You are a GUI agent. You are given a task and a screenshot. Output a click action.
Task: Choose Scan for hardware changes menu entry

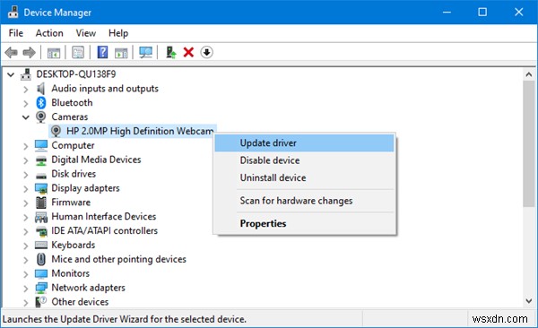(304, 201)
